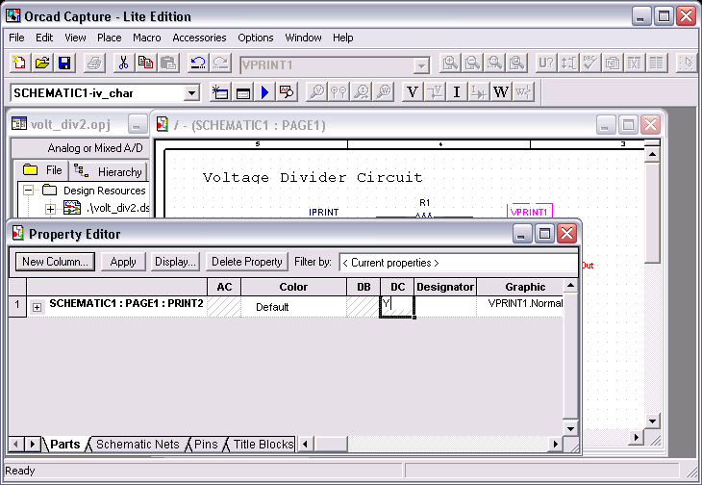Open the Place menu
Image resolution: width=702 pixels, height=485 pixels.
[110, 38]
